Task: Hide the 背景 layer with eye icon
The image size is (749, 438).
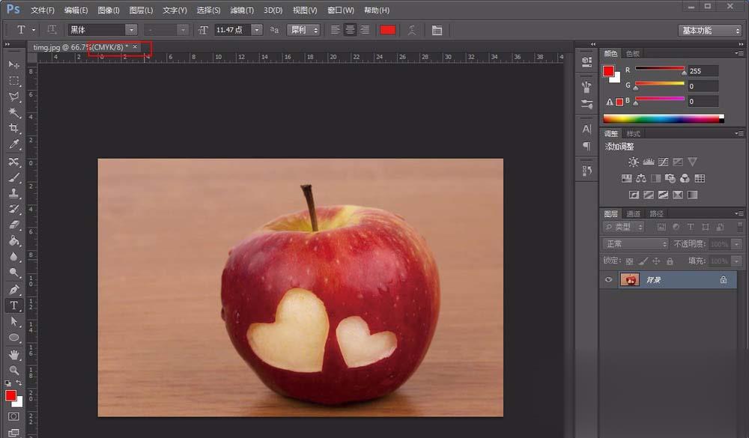Action: click(x=609, y=280)
